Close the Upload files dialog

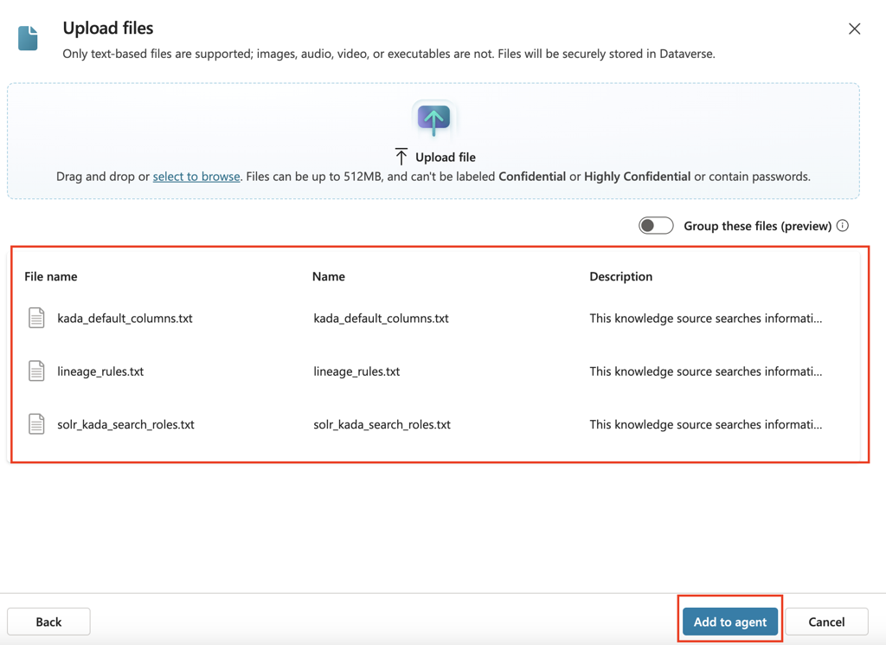tap(854, 29)
